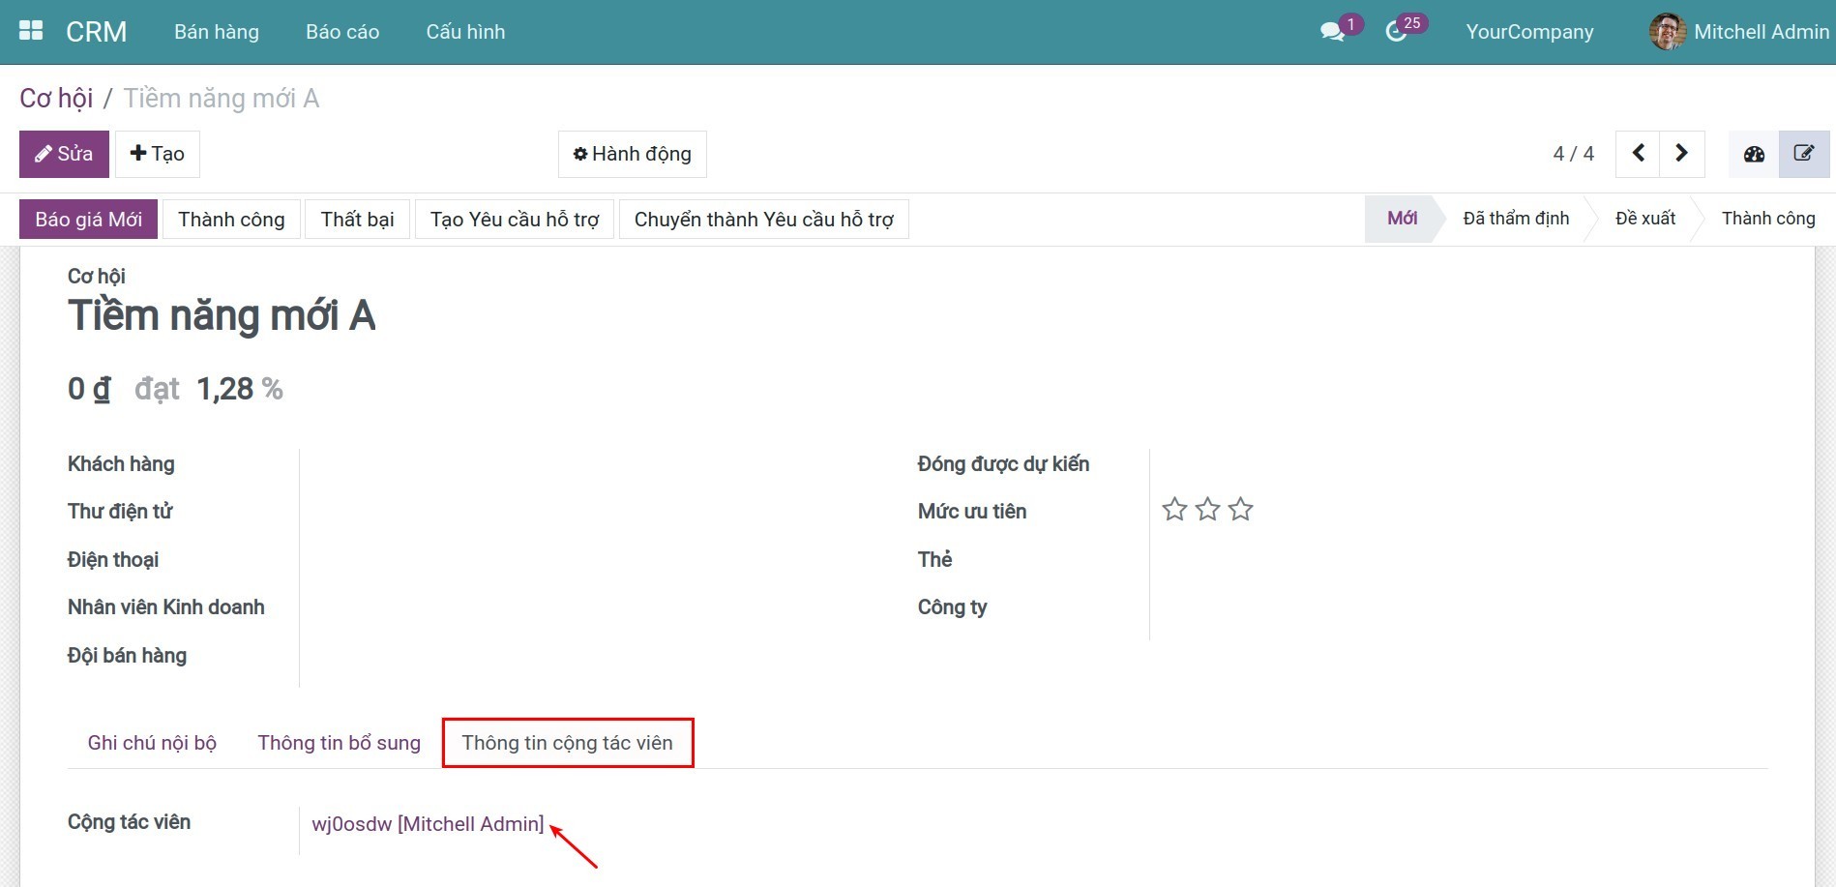Go to previous record arrow
This screenshot has width=1836, height=887.
point(1638,154)
